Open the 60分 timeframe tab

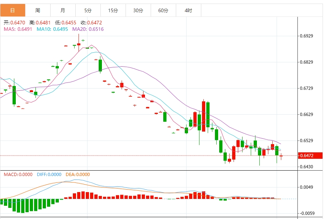tap(163, 10)
